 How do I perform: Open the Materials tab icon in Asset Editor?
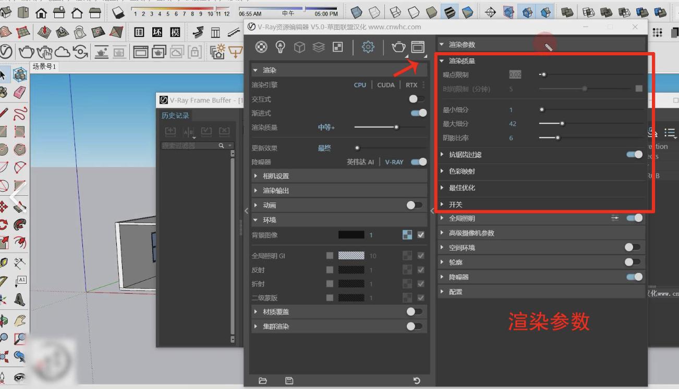(x=261, y=47)
